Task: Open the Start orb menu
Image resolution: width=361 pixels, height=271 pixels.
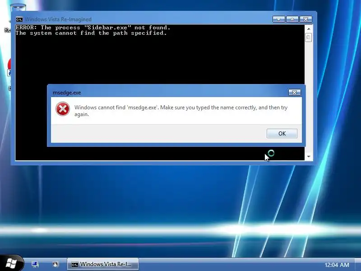Action: [x=12, y=263]
